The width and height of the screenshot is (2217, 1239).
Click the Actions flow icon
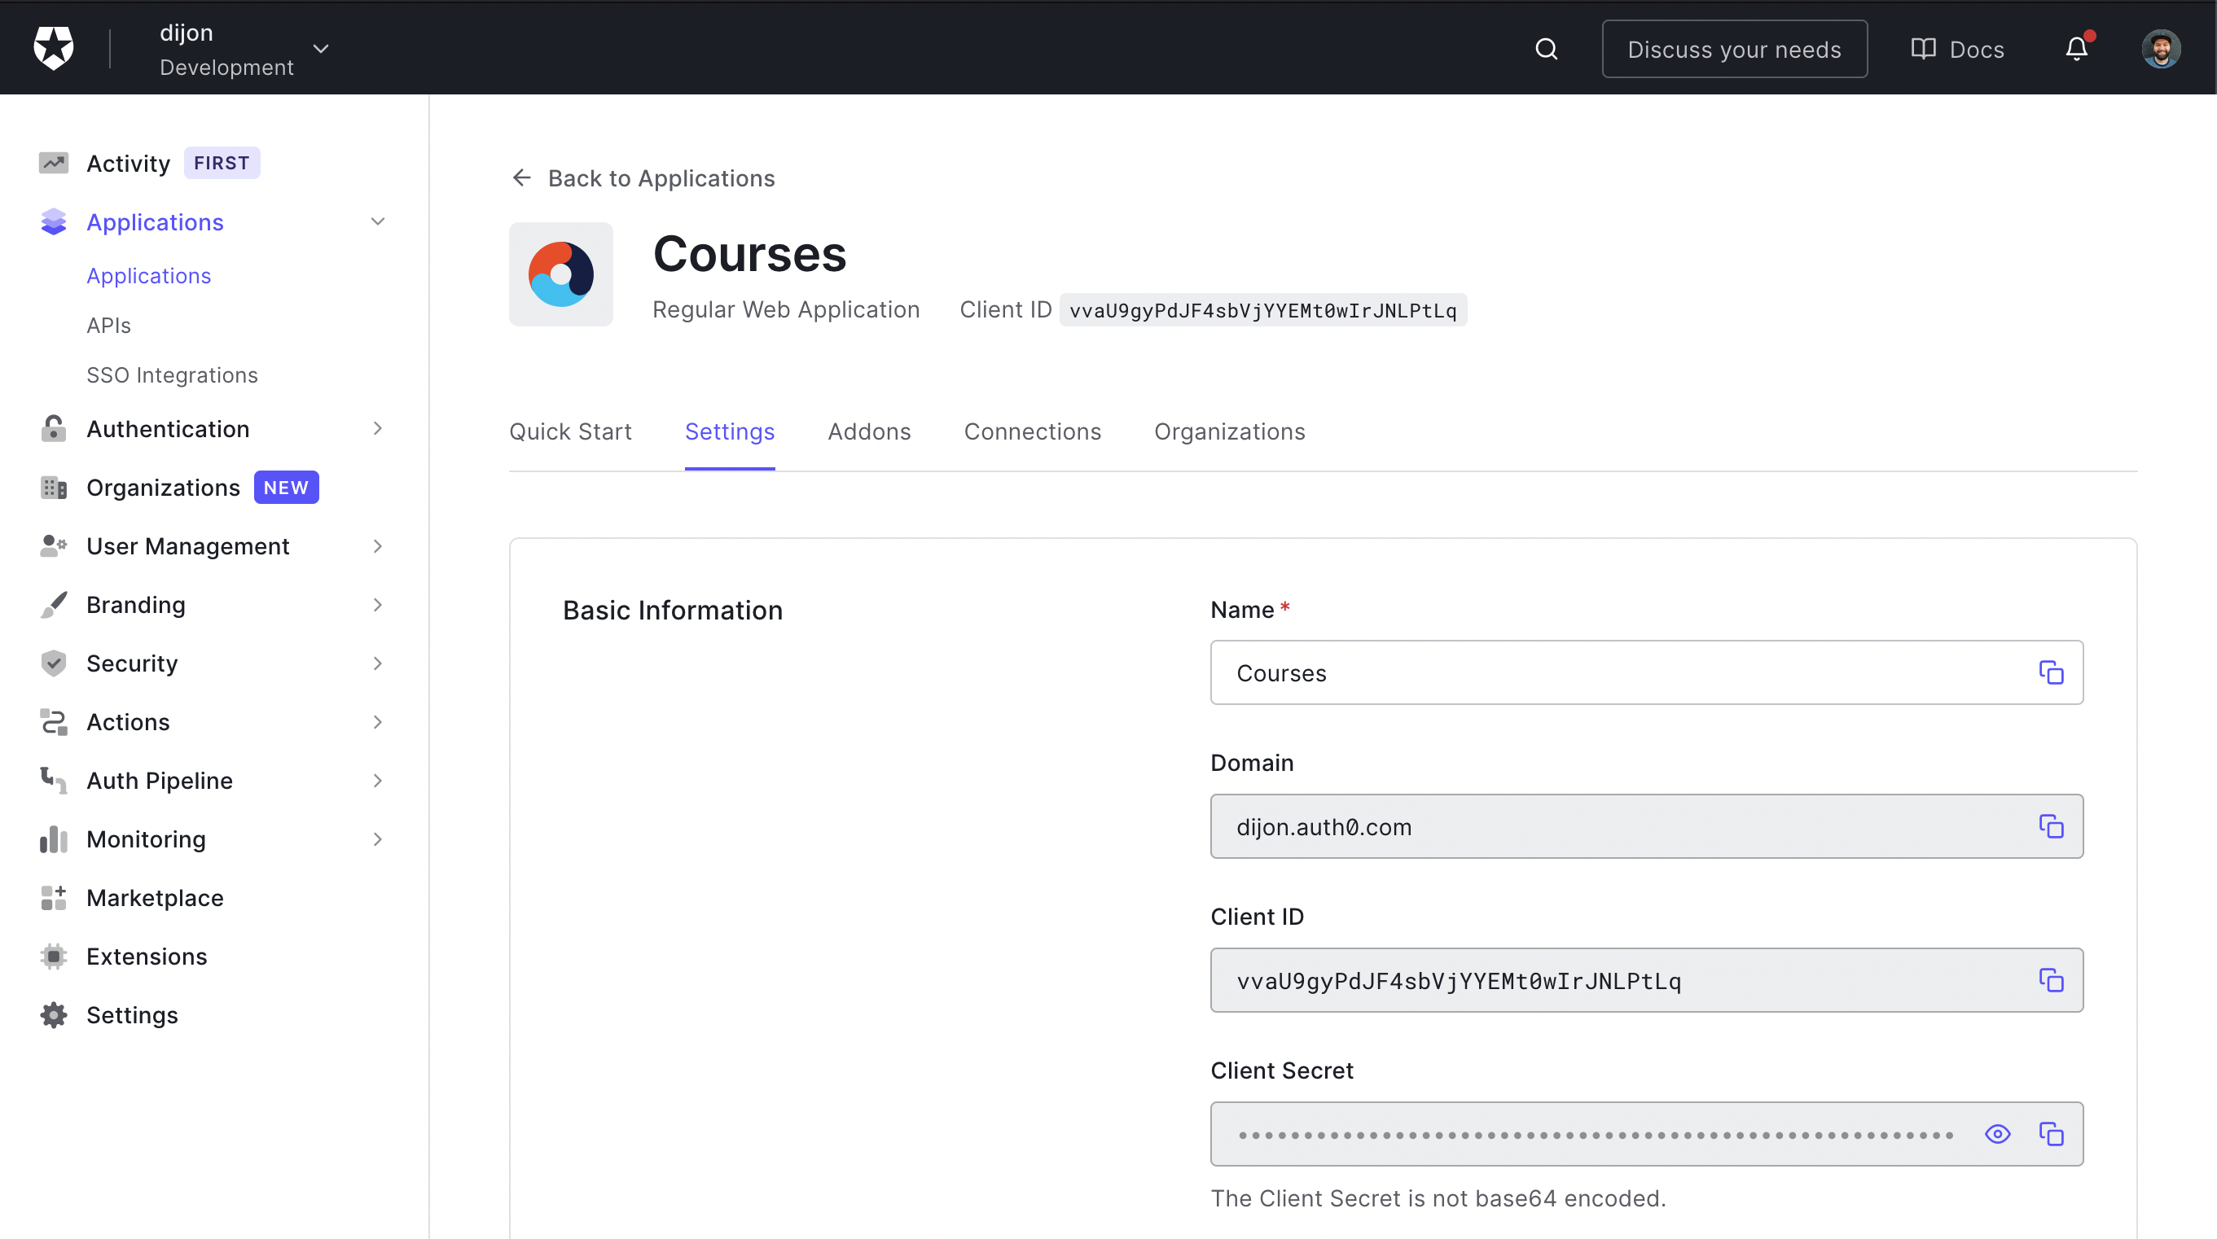pos(54,722)
